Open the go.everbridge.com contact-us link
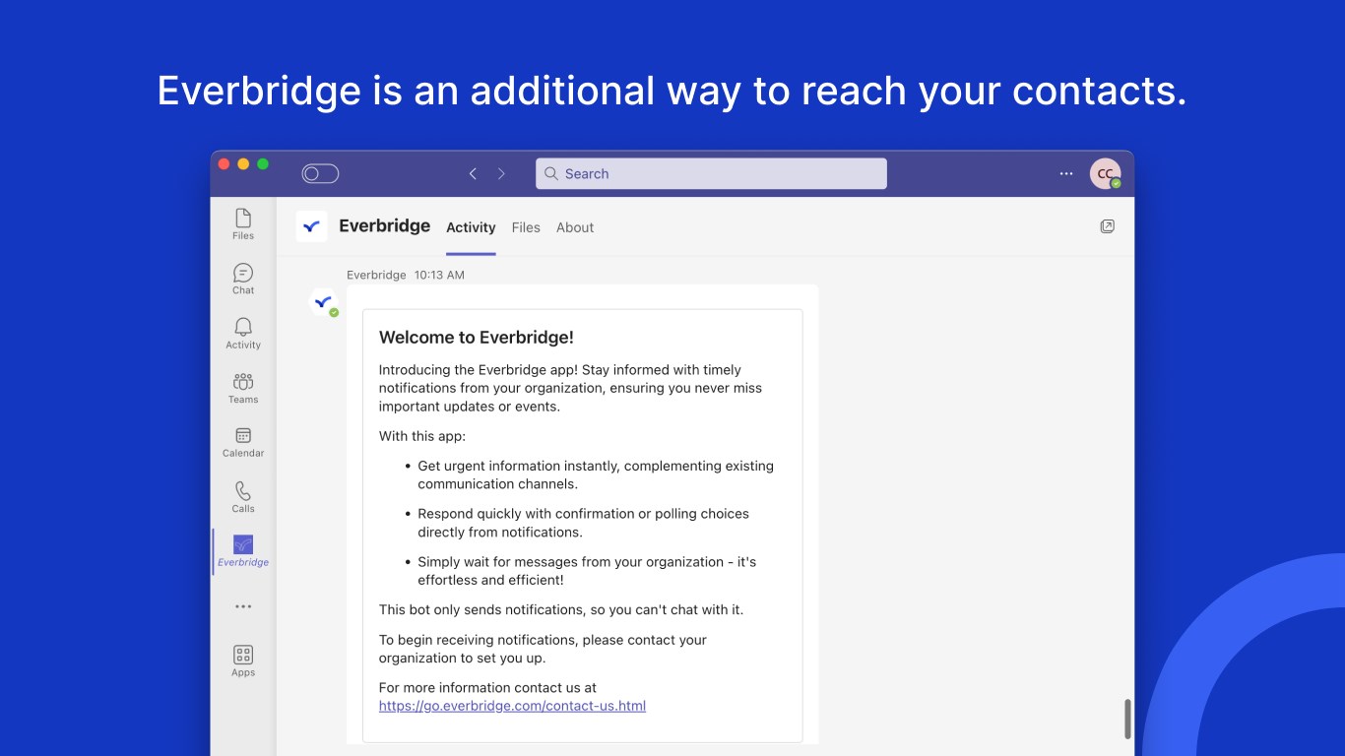This screenshot has height=756, width=1345. (512, 706)
